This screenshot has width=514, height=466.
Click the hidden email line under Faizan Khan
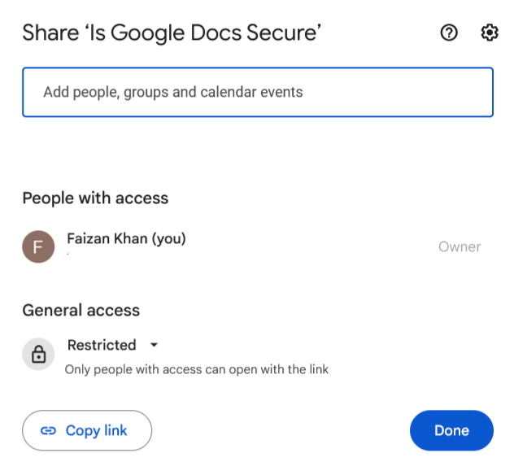point(126,253)
